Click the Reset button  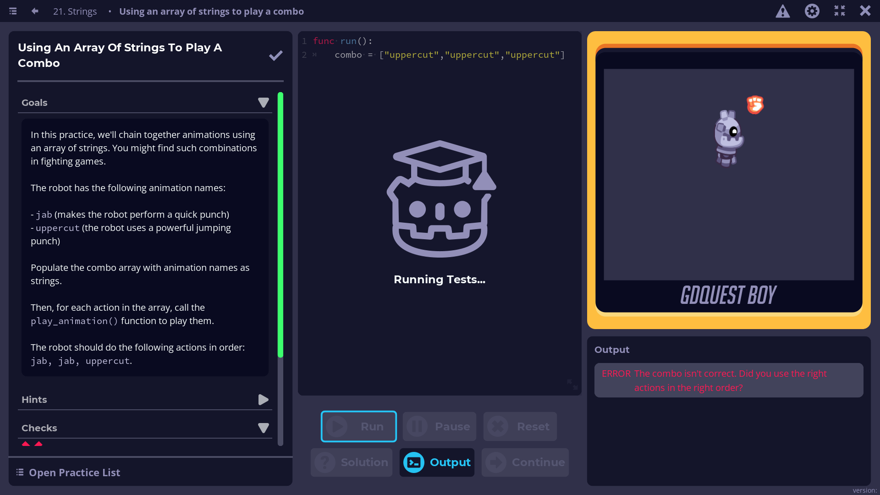pos(520,427)
